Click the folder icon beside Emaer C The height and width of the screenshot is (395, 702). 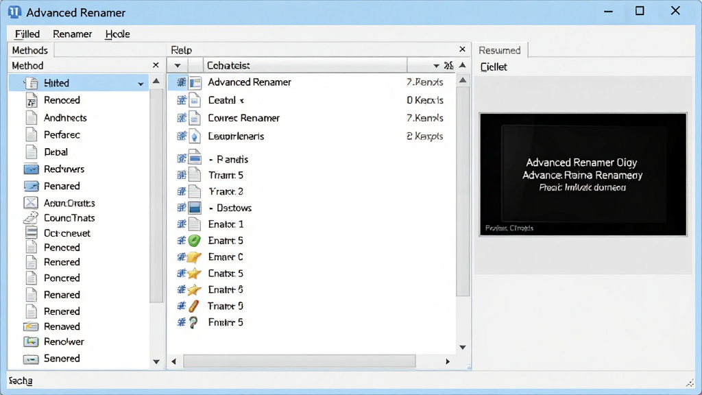pos(194,257)
